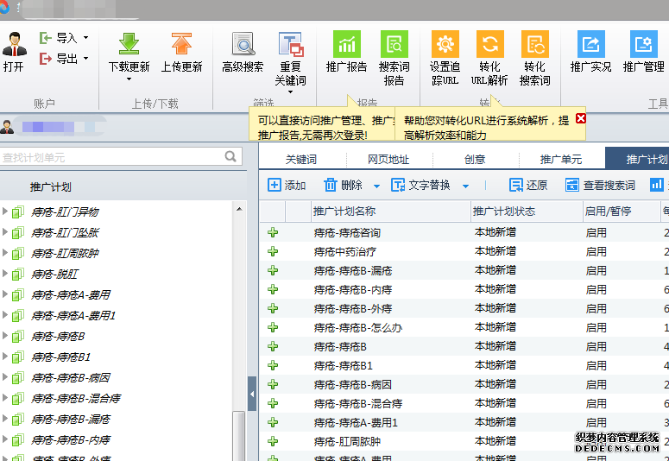Open the 导入 dropdown arrow
Viewport: 669px width, 461px height.
[x=85, y=38]
